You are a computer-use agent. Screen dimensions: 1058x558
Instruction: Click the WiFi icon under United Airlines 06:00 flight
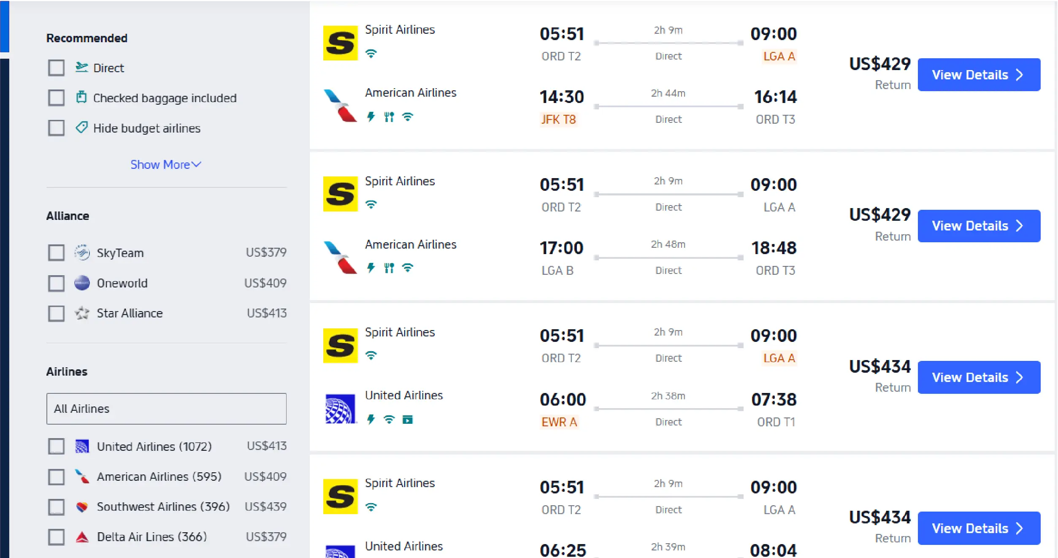(389, 419)
